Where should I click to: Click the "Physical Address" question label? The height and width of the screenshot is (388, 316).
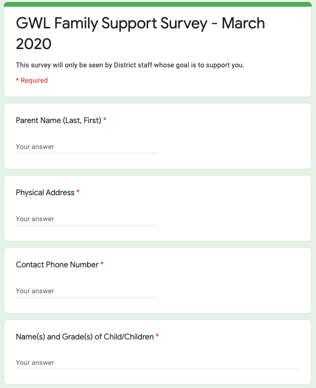(x=45, y=192)
